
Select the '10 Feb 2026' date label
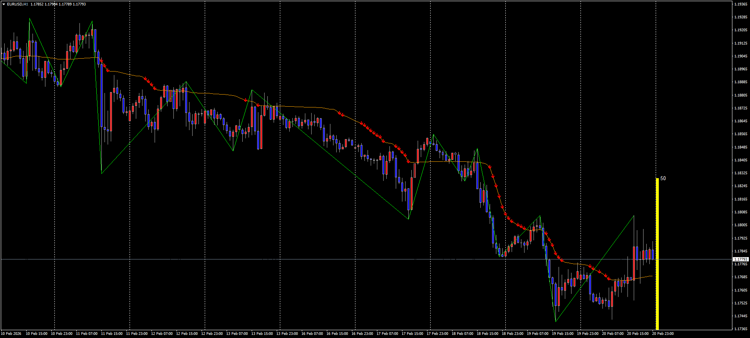12,334
